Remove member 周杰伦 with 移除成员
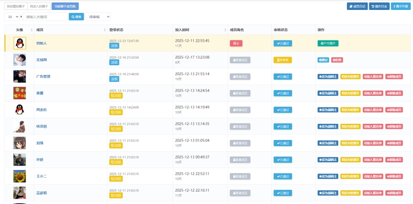 [x=394, y=110]
